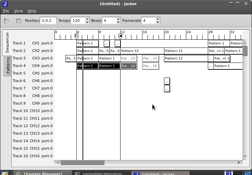Start playback with the play button
Image resolution: width=252 pixels, height=175 pixels.
(7, 21)
